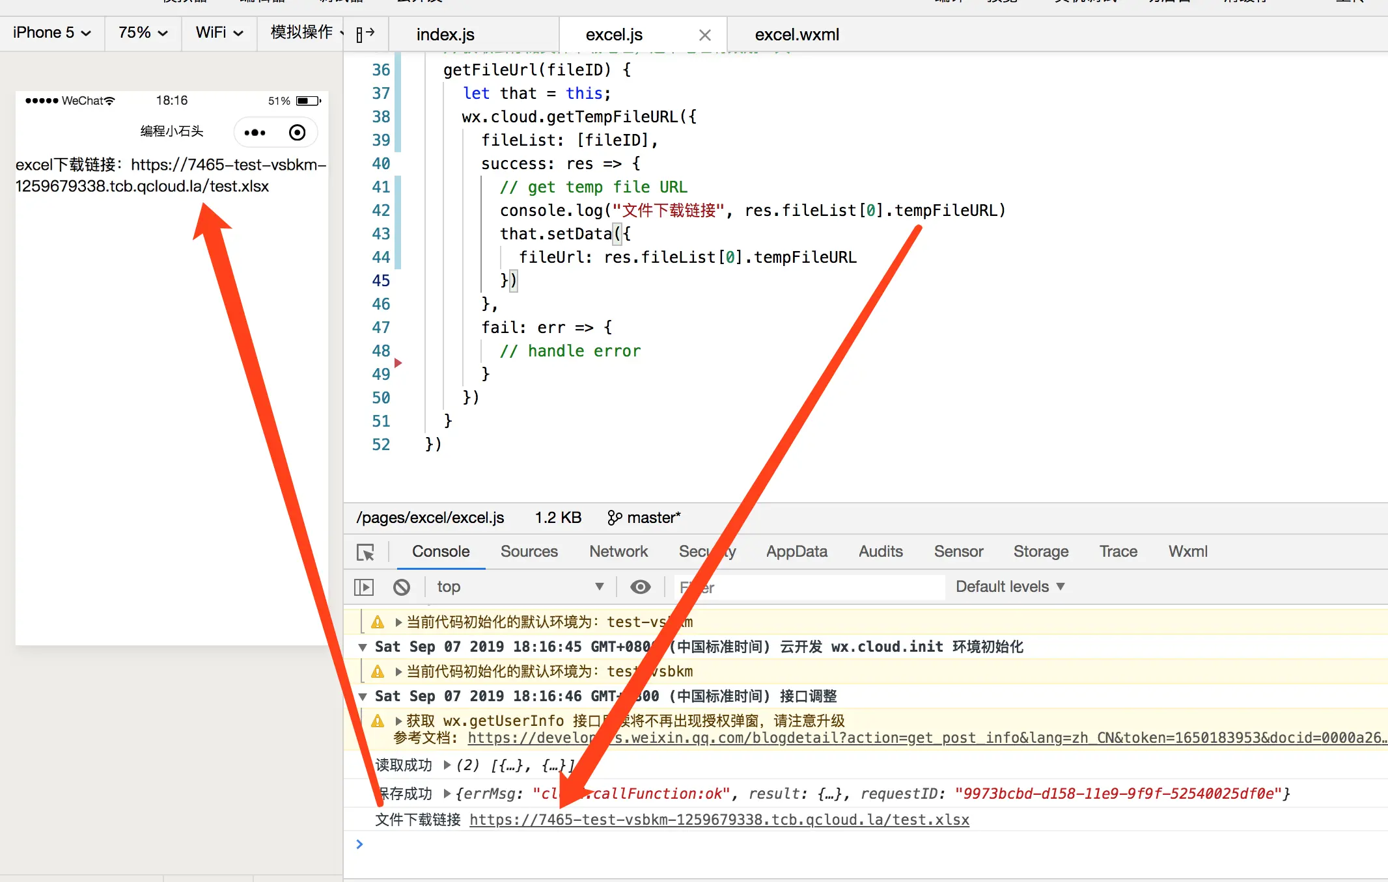Image resolution: width=1388 pixels, height=882 pixels.
Task: Open the test.xlsx download link in console
Action: click(719, 820)
